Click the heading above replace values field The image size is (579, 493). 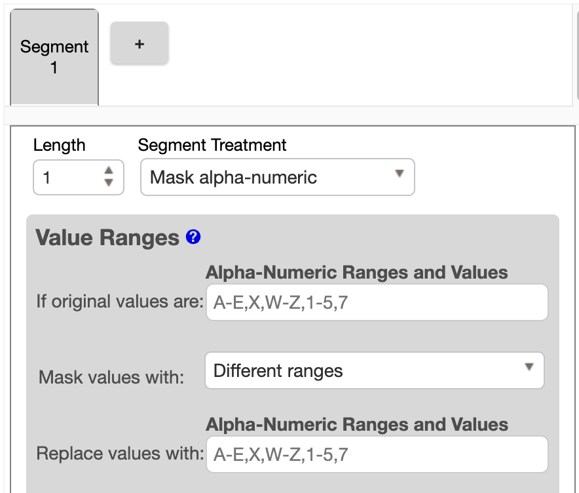pos(356,424)
